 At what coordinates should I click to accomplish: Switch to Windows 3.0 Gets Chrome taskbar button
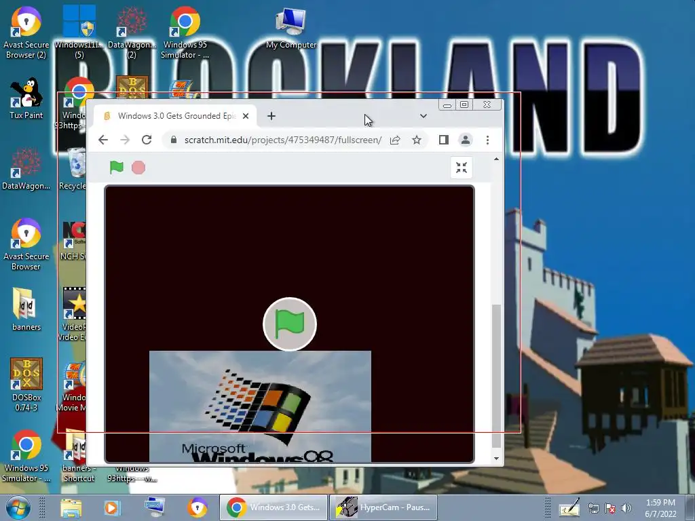click(274, 507)
